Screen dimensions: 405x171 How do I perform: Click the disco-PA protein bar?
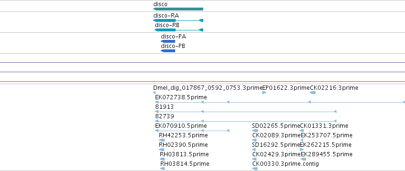(168, 41)
